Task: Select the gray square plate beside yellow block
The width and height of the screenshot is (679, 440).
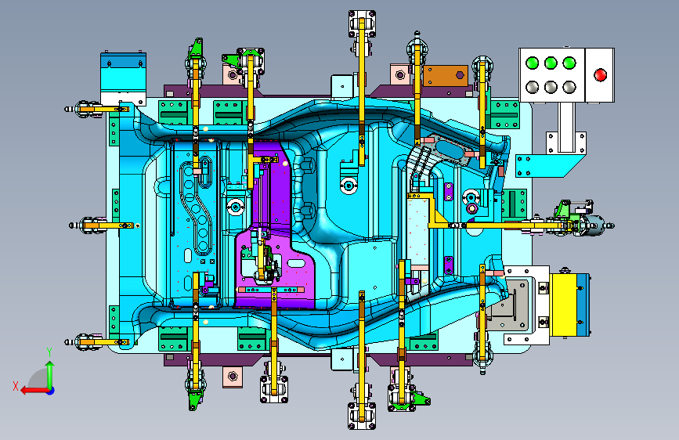Action: click(509, 306)
